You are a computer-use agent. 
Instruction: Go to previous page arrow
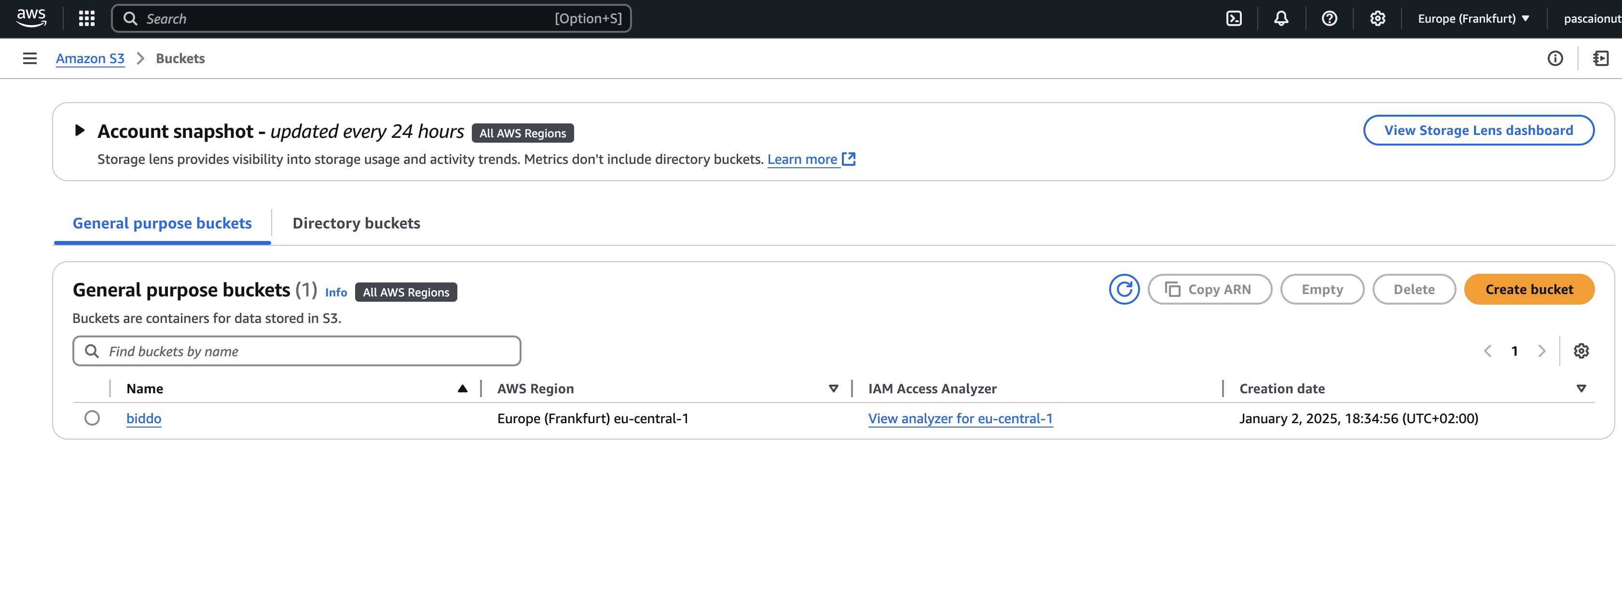coord(1488,351)
